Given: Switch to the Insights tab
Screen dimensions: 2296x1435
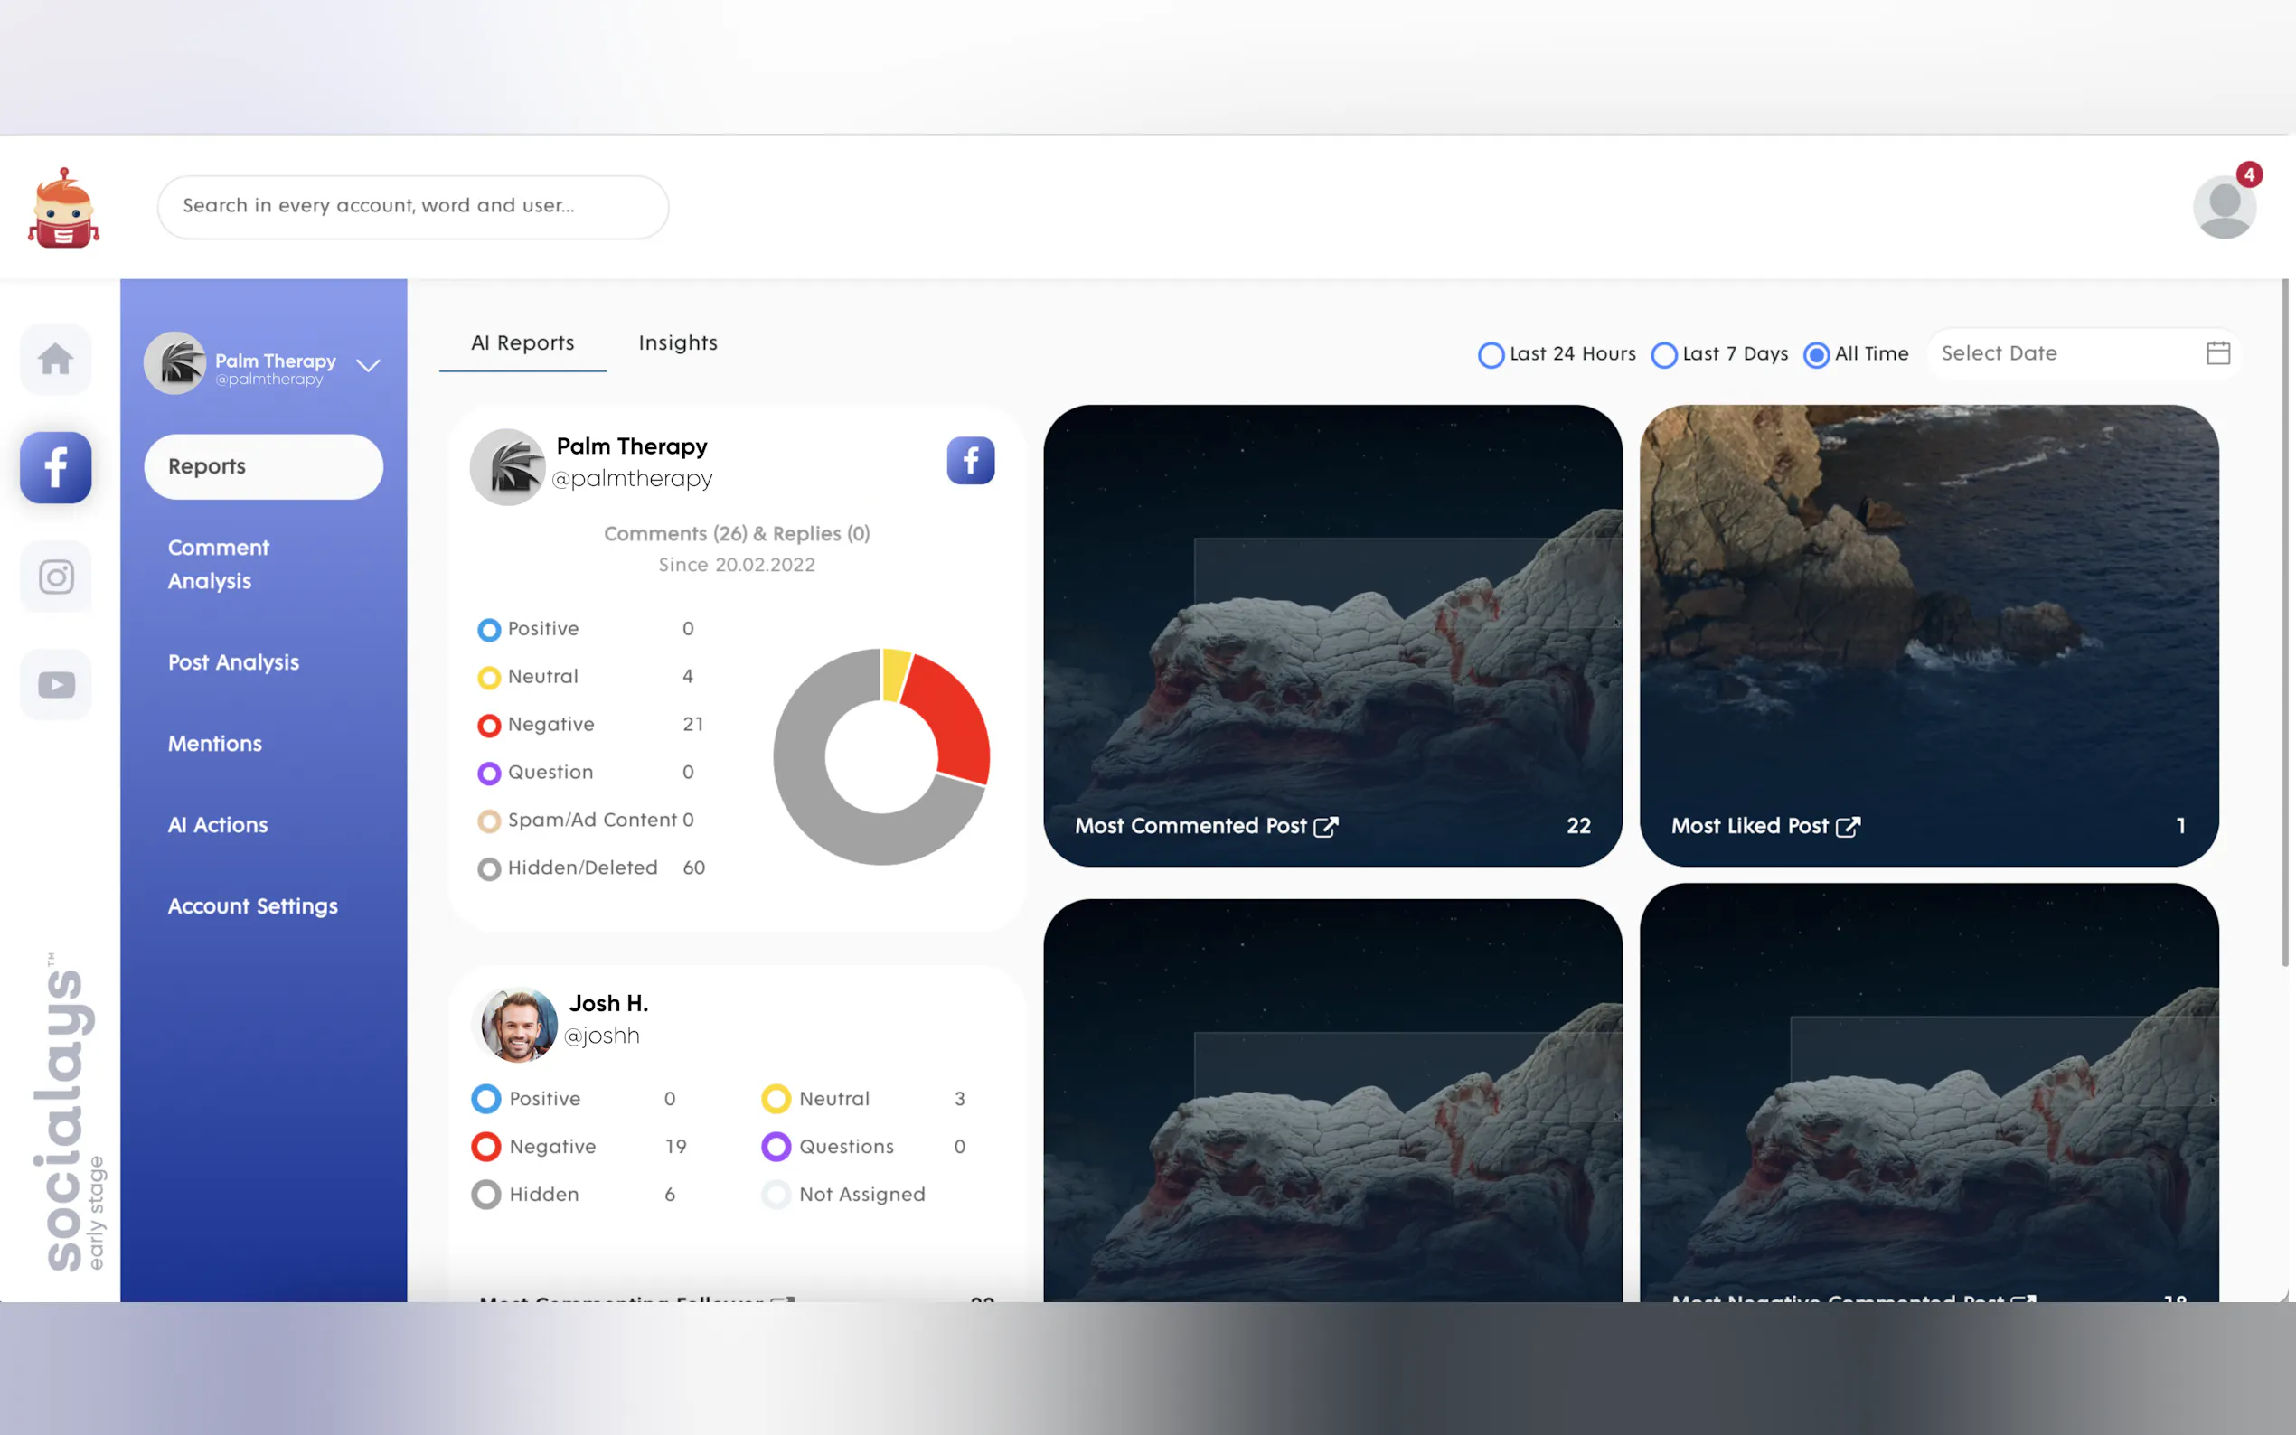Looking at the screenshot, I should pyautogui.click(x=678, y=342).
